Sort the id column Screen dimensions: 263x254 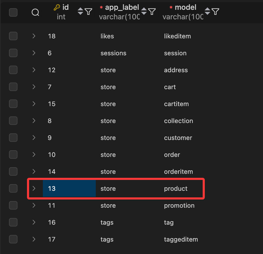point(80,11)
